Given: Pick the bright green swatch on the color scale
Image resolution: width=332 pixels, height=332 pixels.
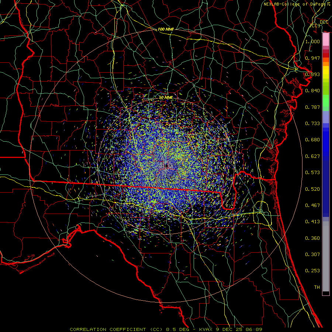Looking at the screenshot, I should pos(326,101).
